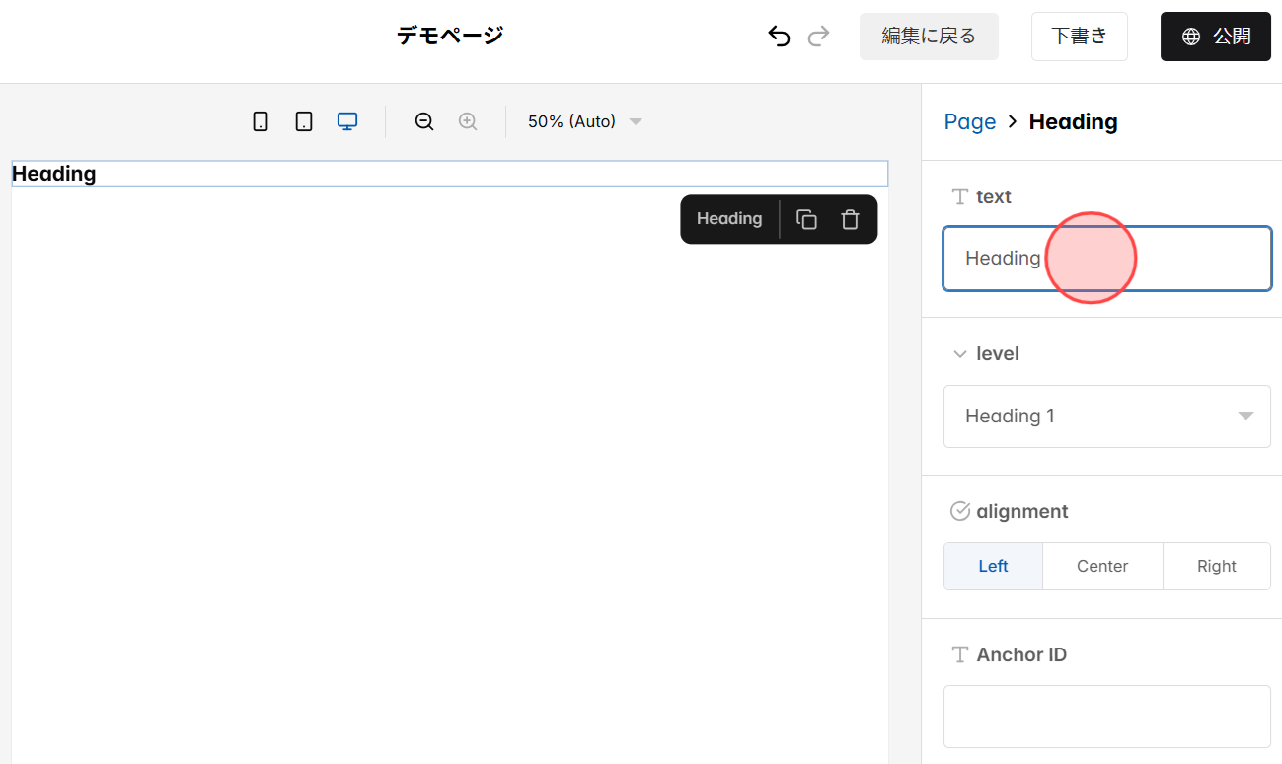The image size is (1282, 764).
Task: Collapse the level section chevron
Action: click(x=959, y=353)
